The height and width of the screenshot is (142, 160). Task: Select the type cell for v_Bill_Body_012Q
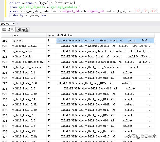49,83
